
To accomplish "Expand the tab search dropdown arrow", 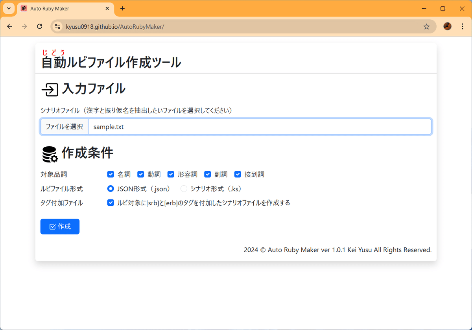I will 8,8.
